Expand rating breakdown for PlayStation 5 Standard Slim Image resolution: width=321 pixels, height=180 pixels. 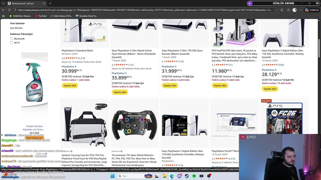click(x=76, y=58)
